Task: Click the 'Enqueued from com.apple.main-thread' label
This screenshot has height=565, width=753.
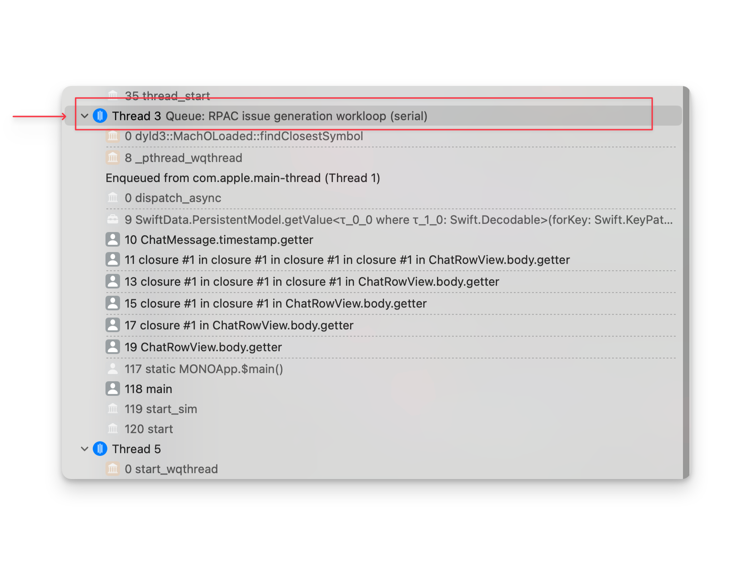Action: click(243, 178)
